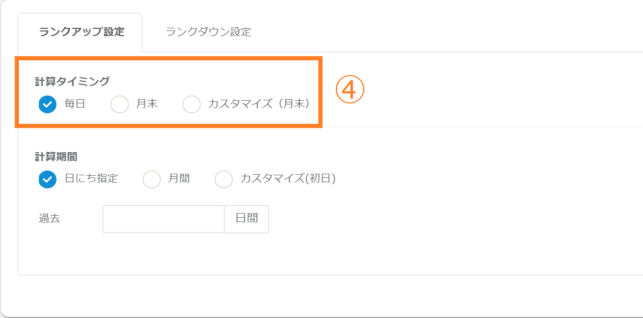The height and width of the screenshot is (318, 643).
Task: Click the 毎日 option label text
Action: point(75,104)
